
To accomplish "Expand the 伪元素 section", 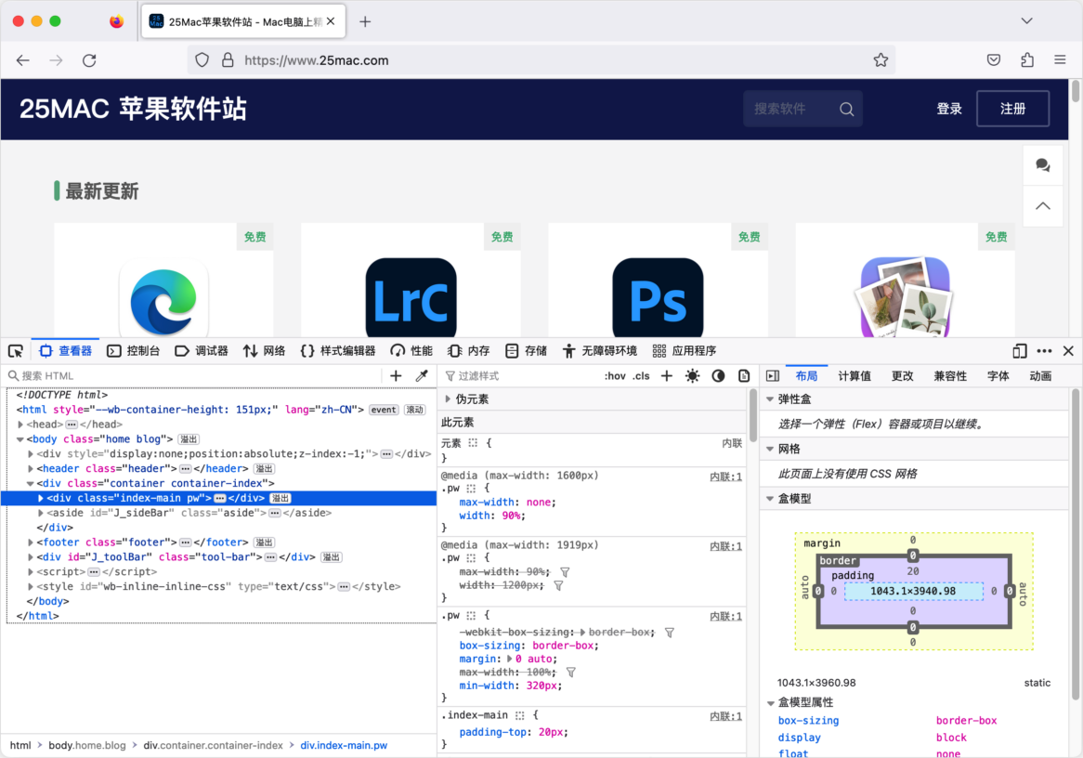I will click(448, 399).
